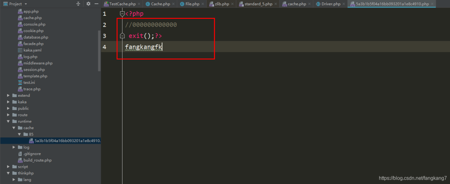
Task: Select kaka.yaml in the project tree
Action: (33, 50)
